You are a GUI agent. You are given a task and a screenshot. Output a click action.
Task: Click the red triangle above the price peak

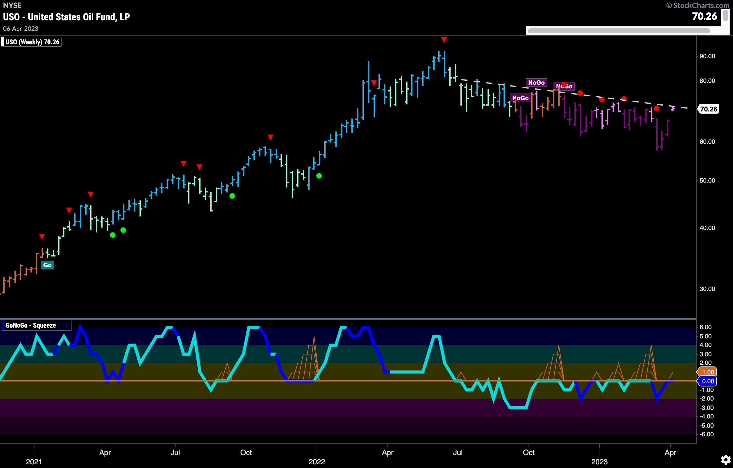coord(444,40)
